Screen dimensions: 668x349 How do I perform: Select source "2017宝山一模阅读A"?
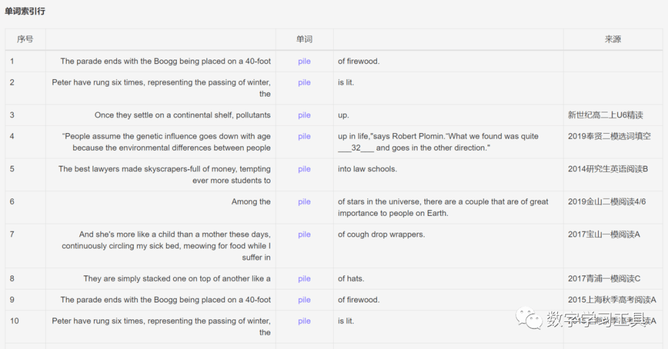coord(604,235)
